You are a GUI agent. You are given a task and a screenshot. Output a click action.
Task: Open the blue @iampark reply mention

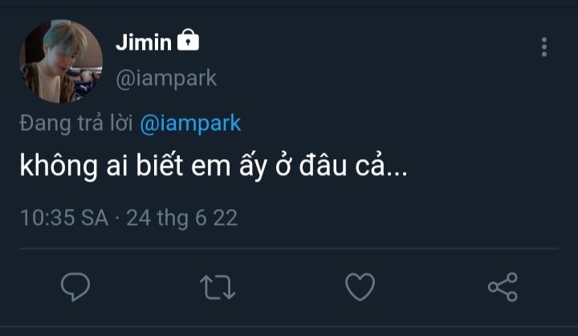(190, 124)
